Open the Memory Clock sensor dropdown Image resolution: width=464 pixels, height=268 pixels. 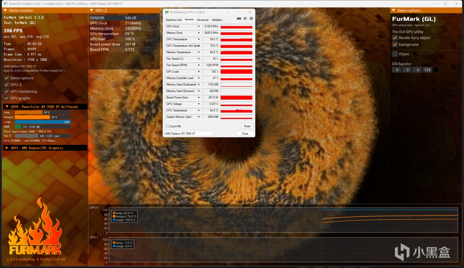[x=199, y=33]
